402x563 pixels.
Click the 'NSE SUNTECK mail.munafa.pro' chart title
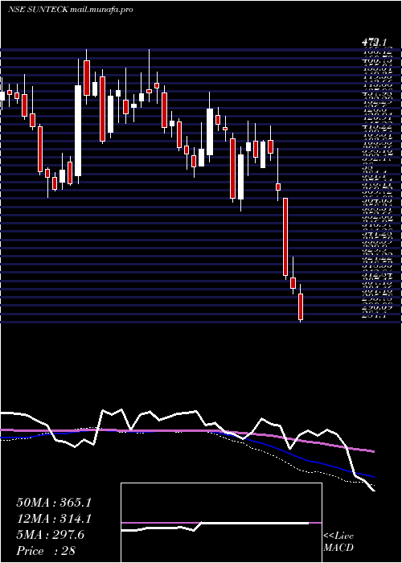tap(71, 10)
